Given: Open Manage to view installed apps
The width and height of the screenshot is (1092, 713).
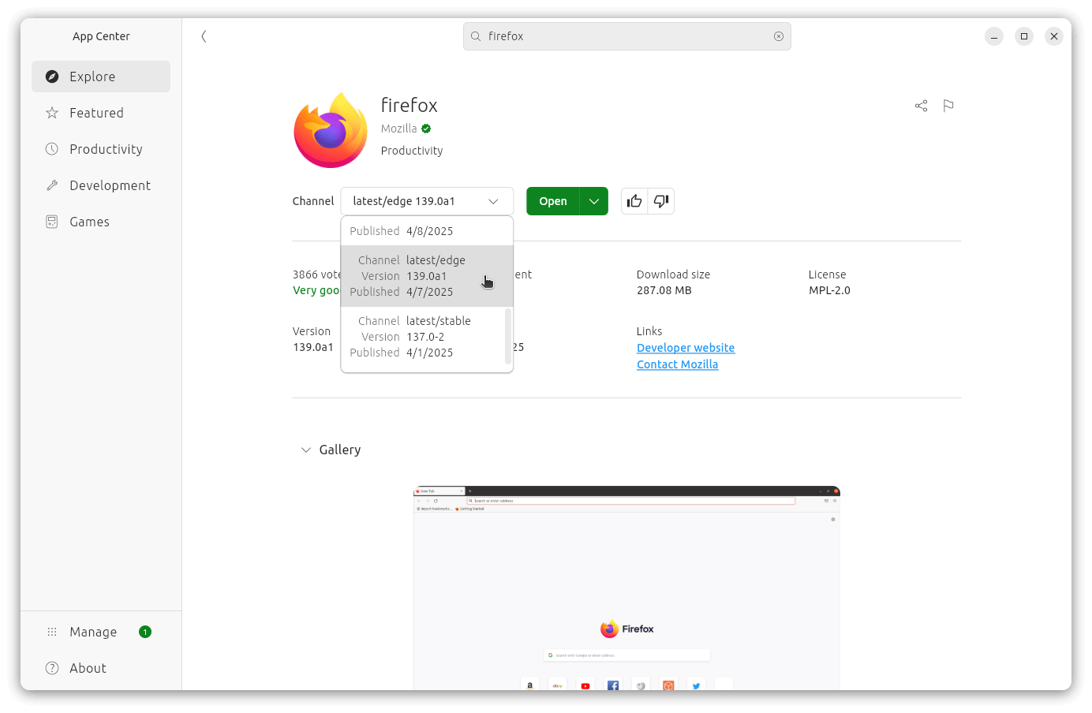Looking at the screenshot, I should [x=93, y=632].
